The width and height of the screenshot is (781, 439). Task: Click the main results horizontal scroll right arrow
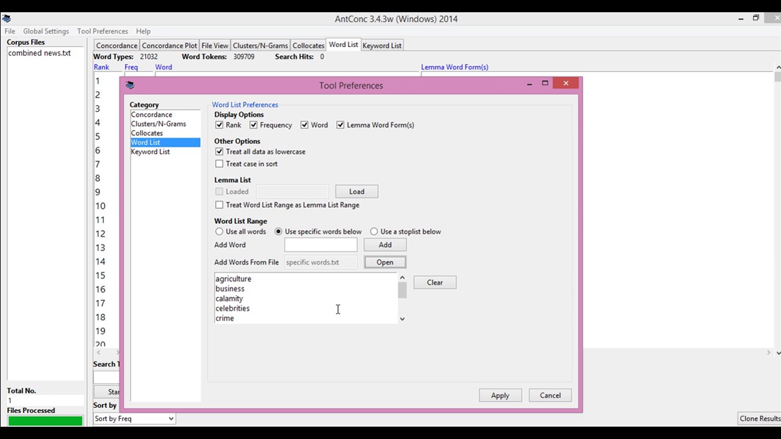769,352
